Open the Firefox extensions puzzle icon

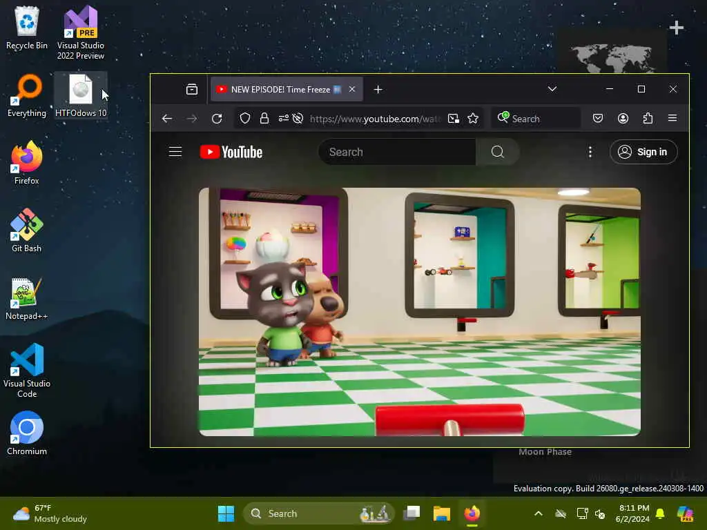click(648, 119)
